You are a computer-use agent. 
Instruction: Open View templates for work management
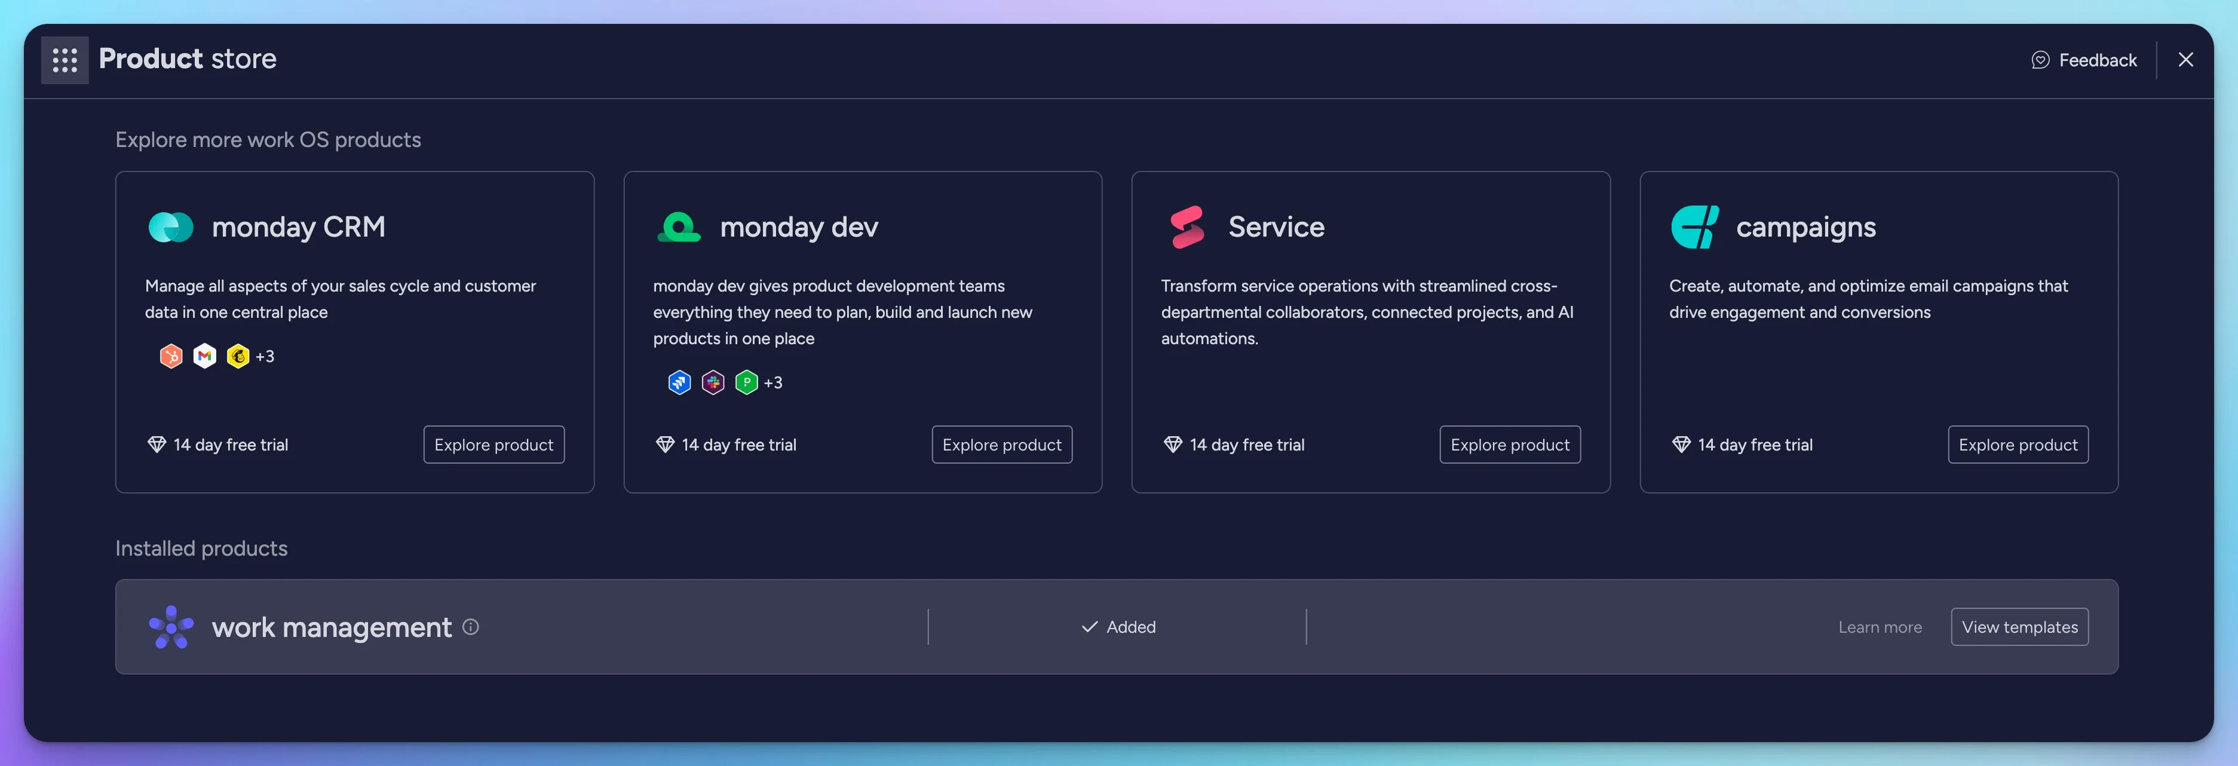(x=2019, y=626)
